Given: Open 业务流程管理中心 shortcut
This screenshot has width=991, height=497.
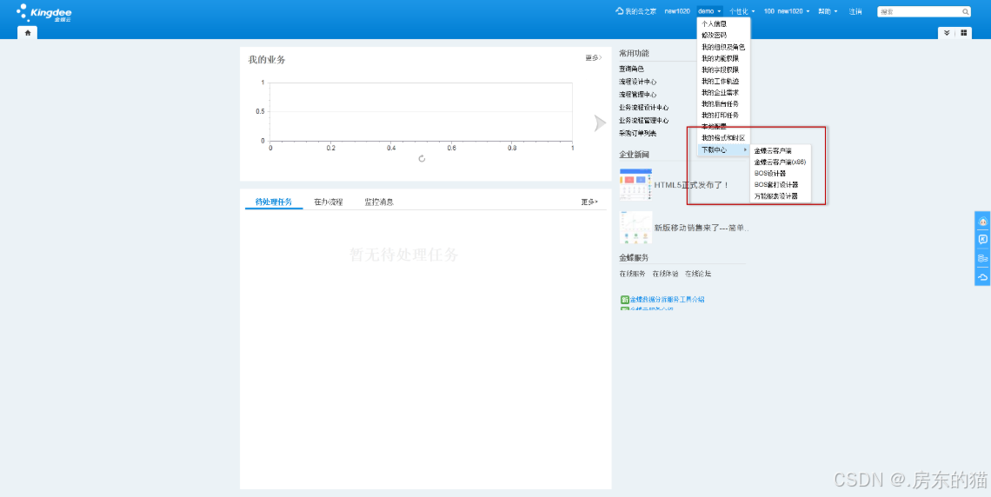Looking at the screenshot, I should (644, 121).
